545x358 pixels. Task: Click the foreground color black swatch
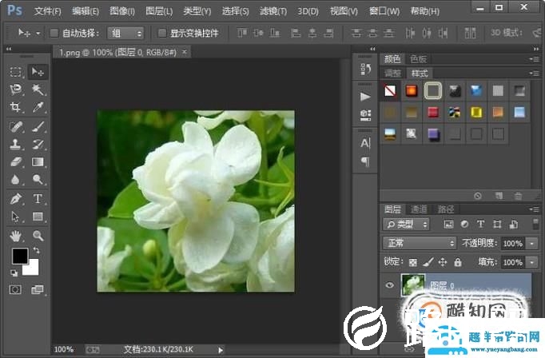pyautogui.click(x=19, y=256)
